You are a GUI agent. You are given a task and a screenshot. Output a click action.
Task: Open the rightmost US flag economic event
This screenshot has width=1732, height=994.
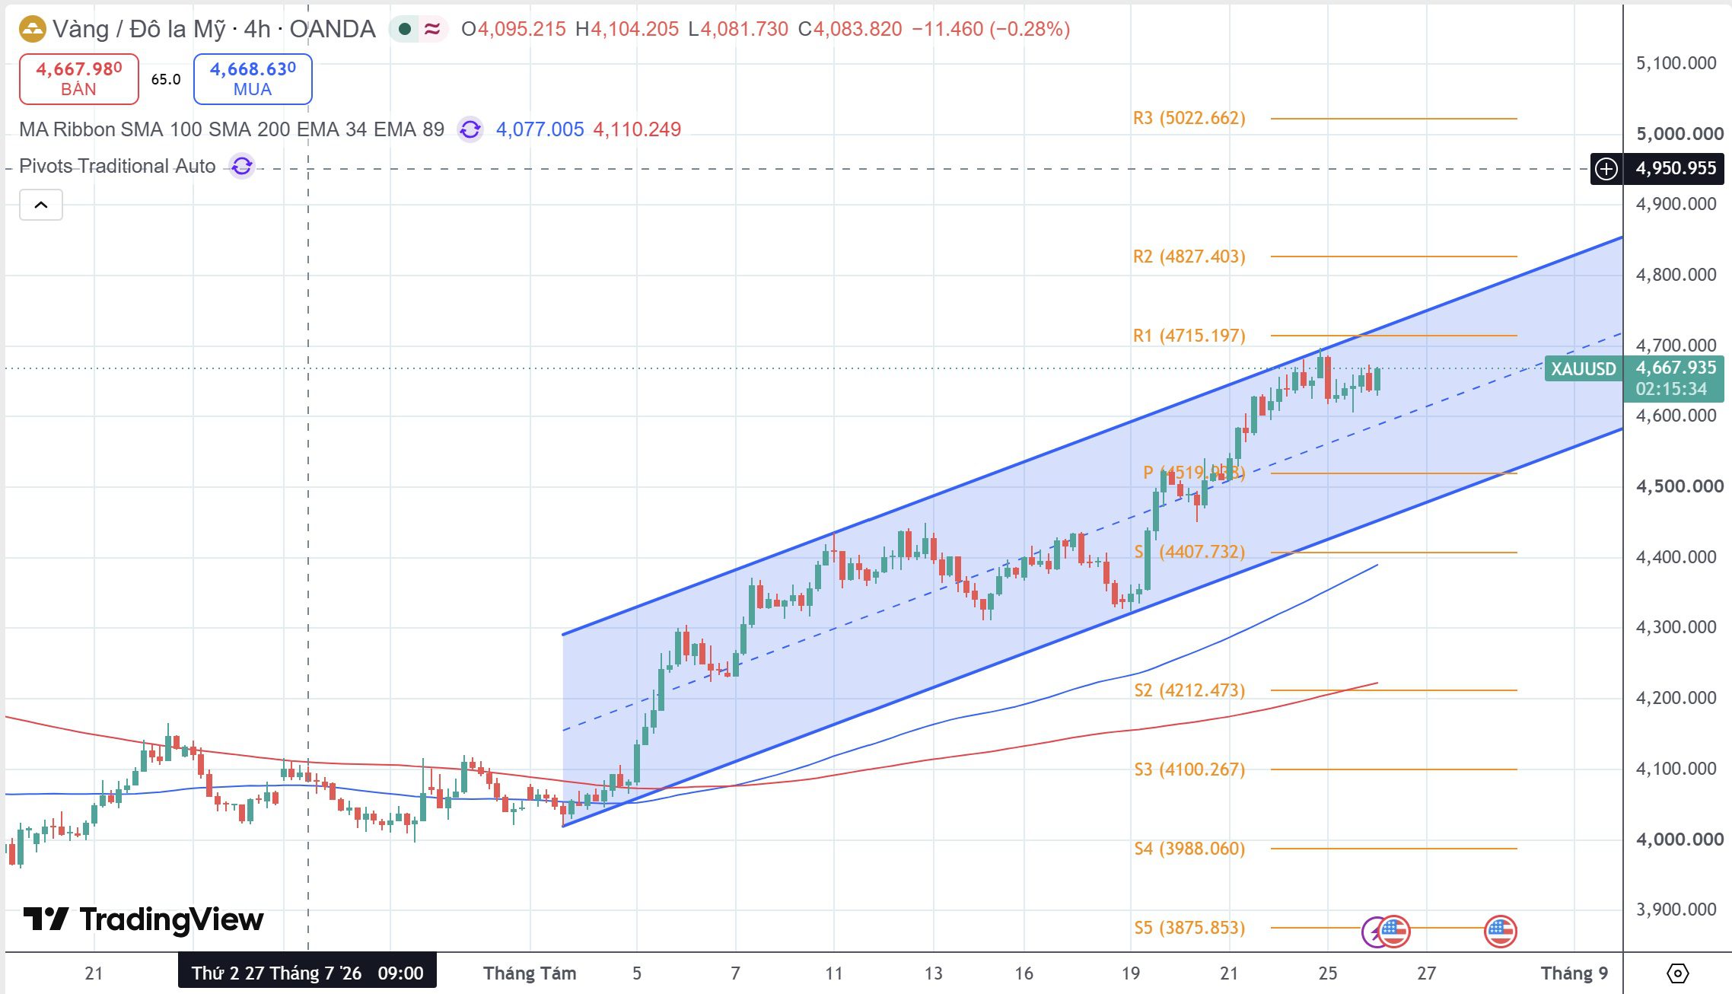pos(1500,931)
